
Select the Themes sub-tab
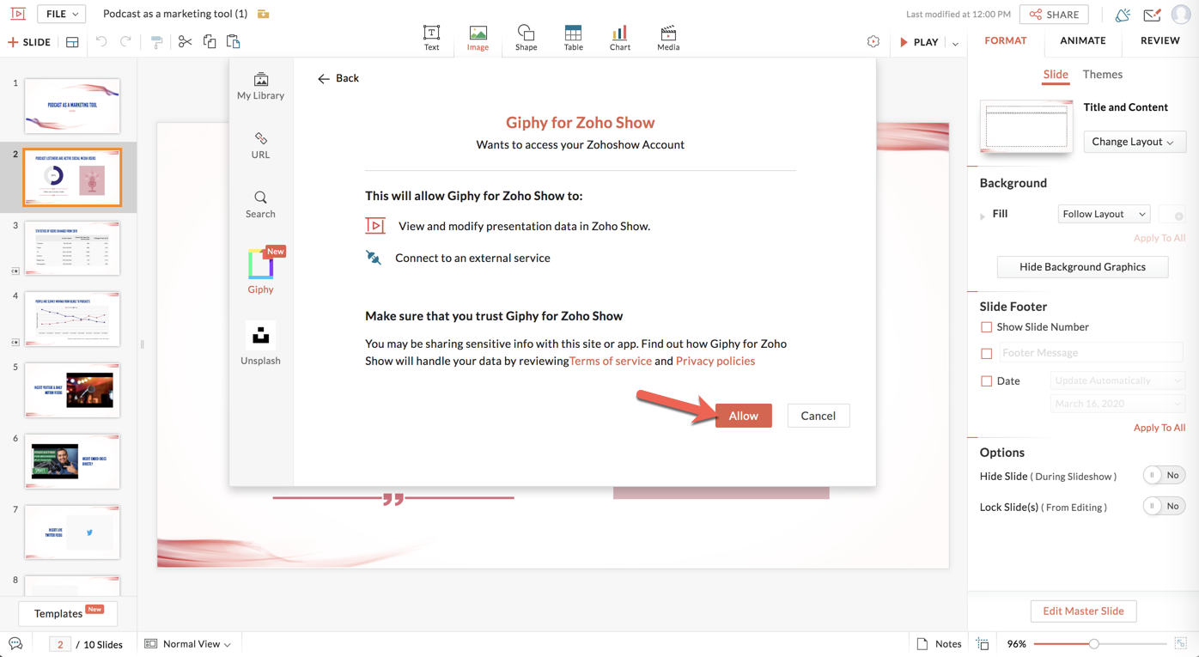(1103, 75)
